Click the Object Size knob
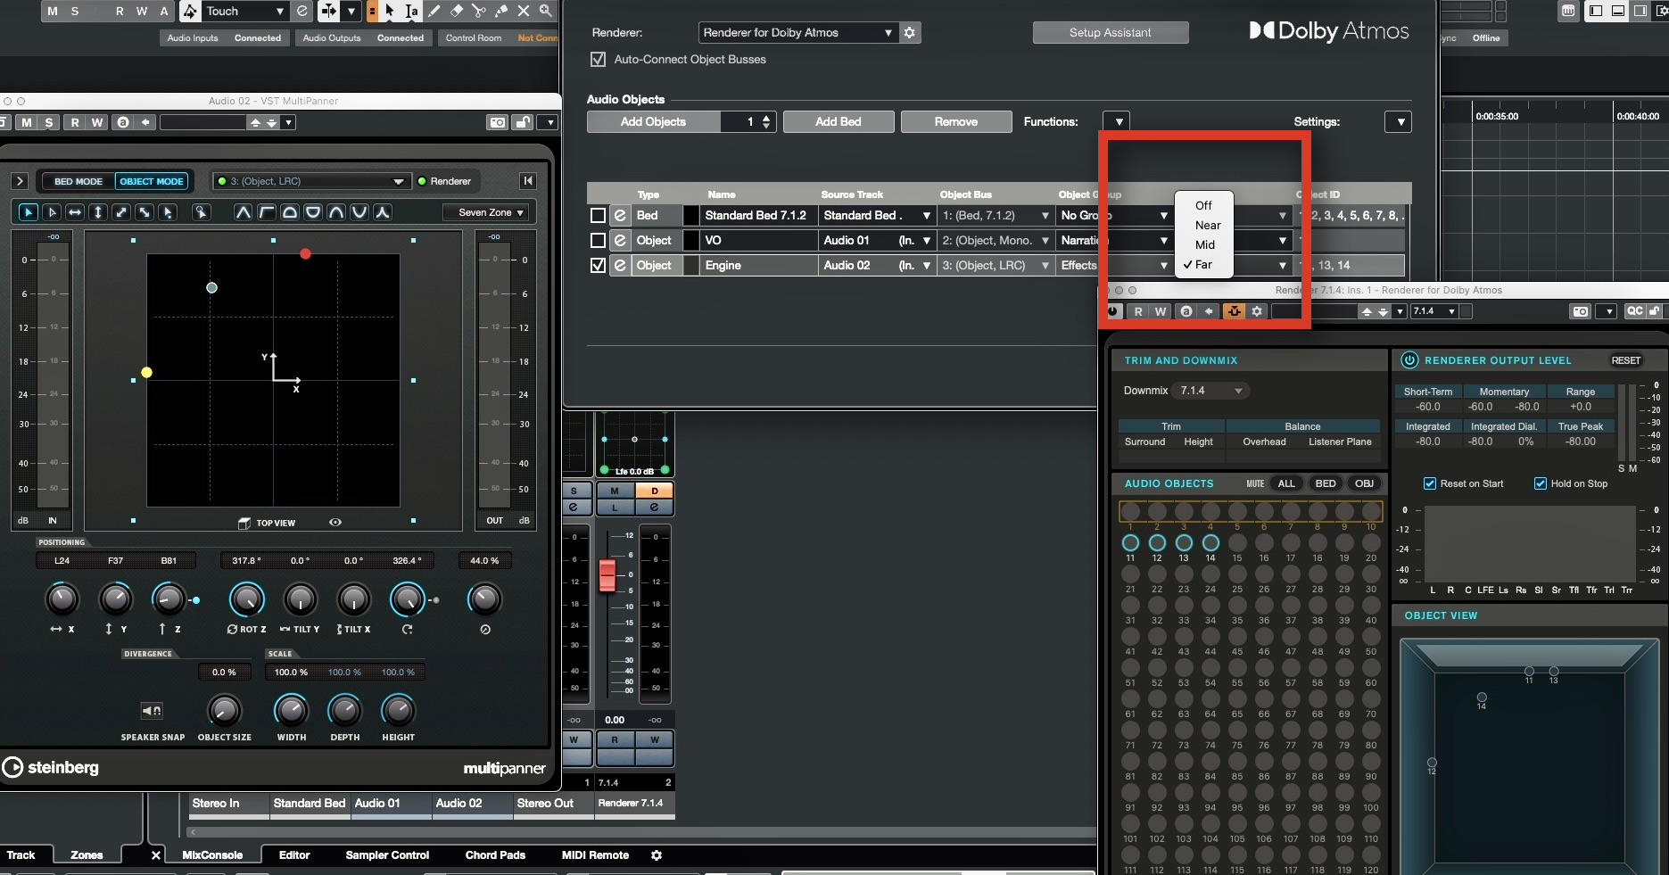Image resolution: width=1669 pixels, height=875 pixels. [224, 711]
